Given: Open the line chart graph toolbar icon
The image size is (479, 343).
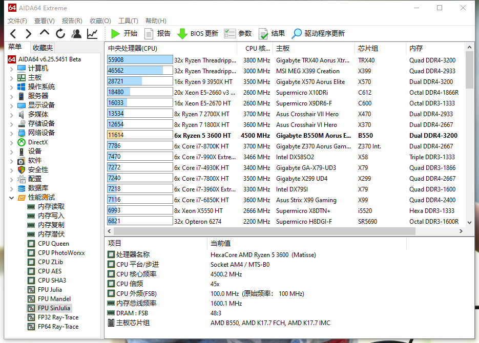Looking at the screenshot, I should pyautogui.click(x=92, y=34).
